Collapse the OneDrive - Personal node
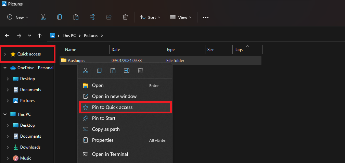This screenshot has width=345, height=163. point(5,68)
